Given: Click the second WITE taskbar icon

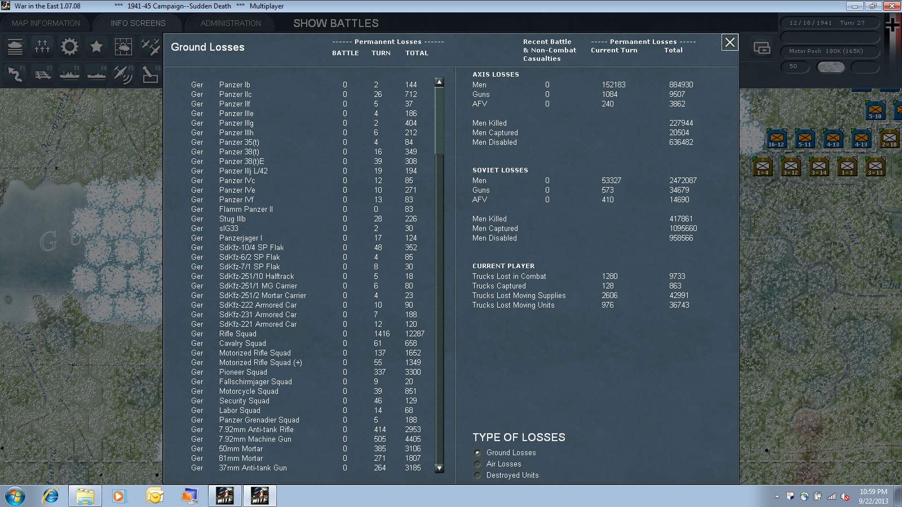Looking at the screenshot, I should (260, 496).
